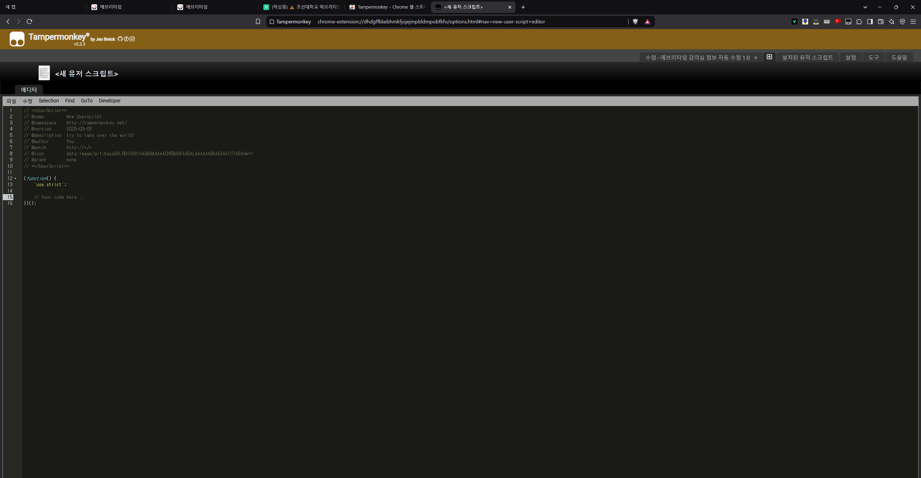Open the Brave Shields lion icon
Image resolution: width=921 pixels, height=478 pixels.
635,22
